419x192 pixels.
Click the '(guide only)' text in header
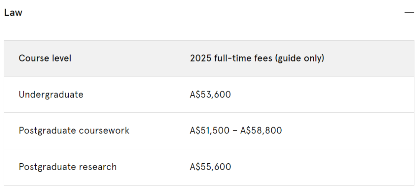[300, 59]
